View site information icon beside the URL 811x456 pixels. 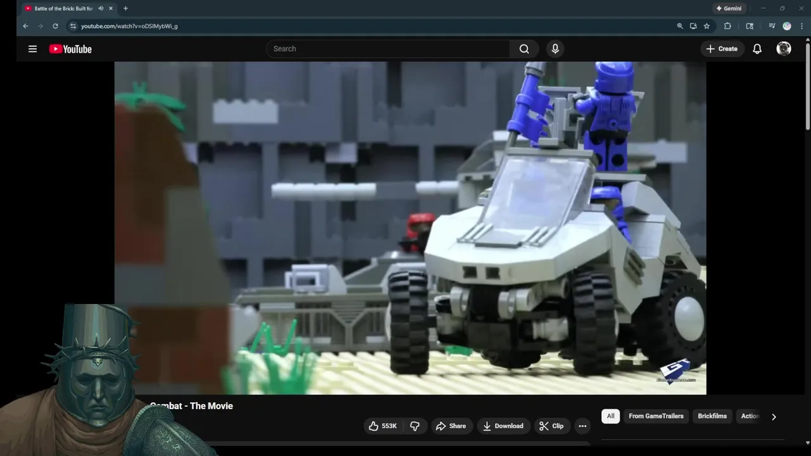73,26
